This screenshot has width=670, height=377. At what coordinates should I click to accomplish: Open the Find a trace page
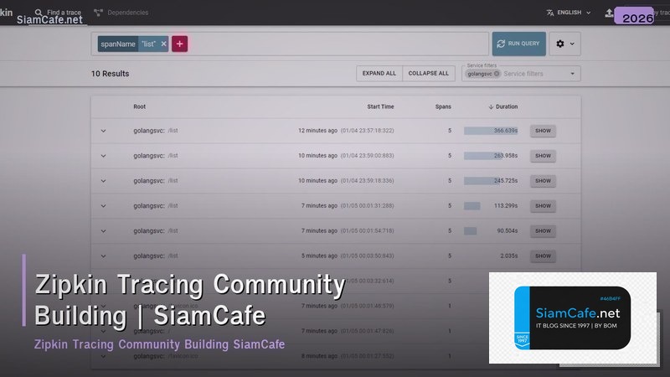point(58,13)
